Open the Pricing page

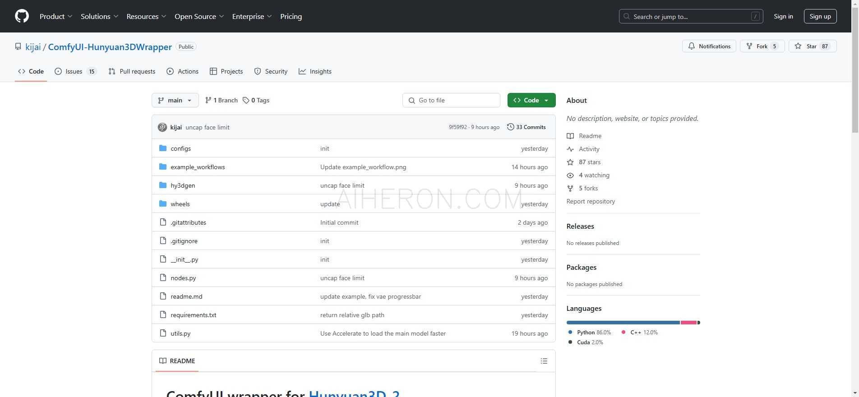(291, 16)
